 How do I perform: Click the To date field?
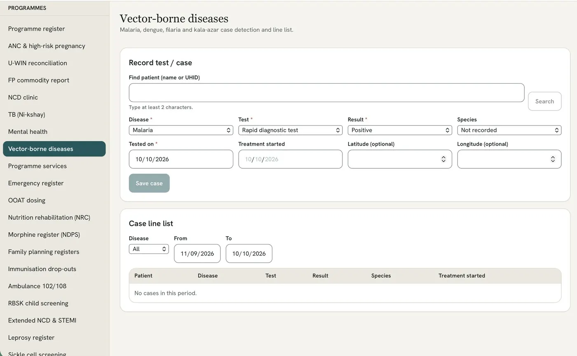(249, 254)
